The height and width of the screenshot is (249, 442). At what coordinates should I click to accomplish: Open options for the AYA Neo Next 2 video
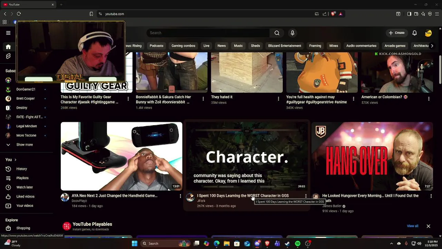(x=180, y=196)
